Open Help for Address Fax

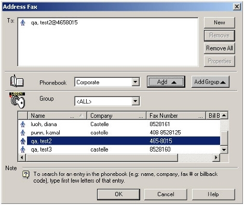[213, 194]
